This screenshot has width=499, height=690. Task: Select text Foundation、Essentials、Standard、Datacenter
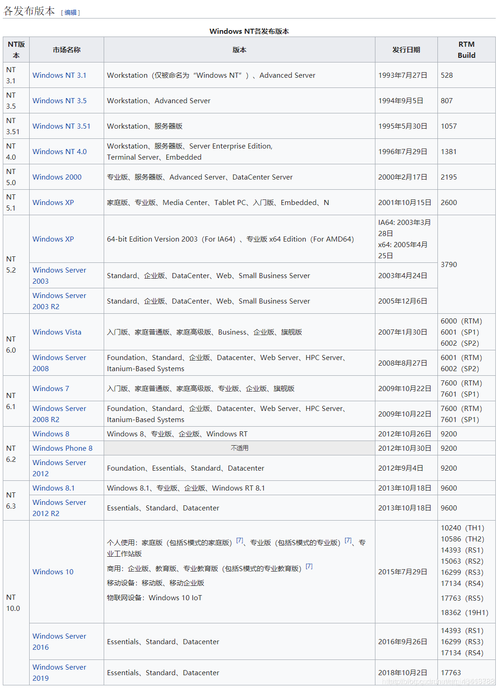point(186,468)
